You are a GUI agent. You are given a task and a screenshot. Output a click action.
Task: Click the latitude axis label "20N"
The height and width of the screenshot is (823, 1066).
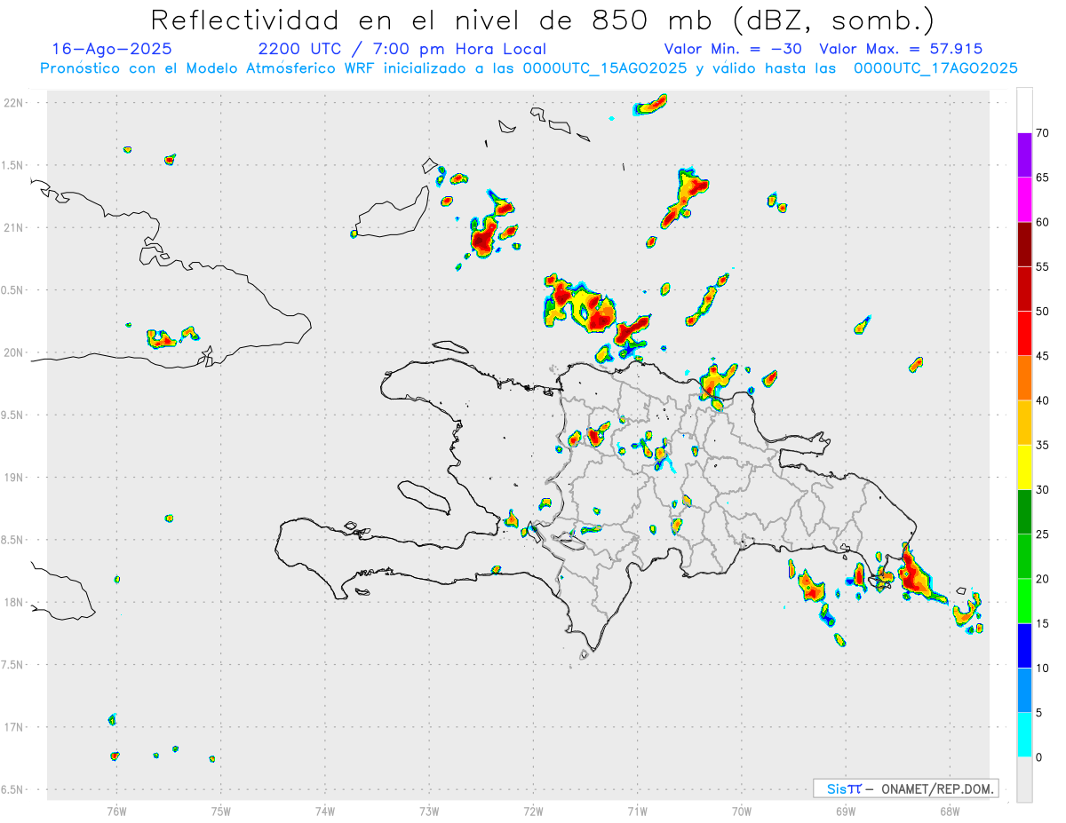pos(15,352)
